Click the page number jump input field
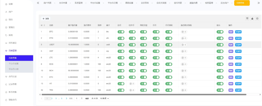 (77, 98)
